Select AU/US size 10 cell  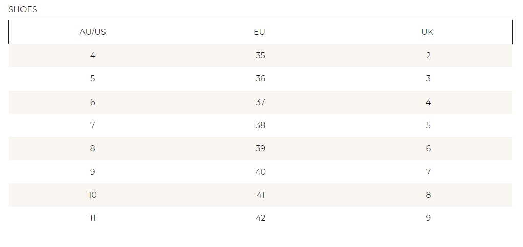(x=93, y=195)
